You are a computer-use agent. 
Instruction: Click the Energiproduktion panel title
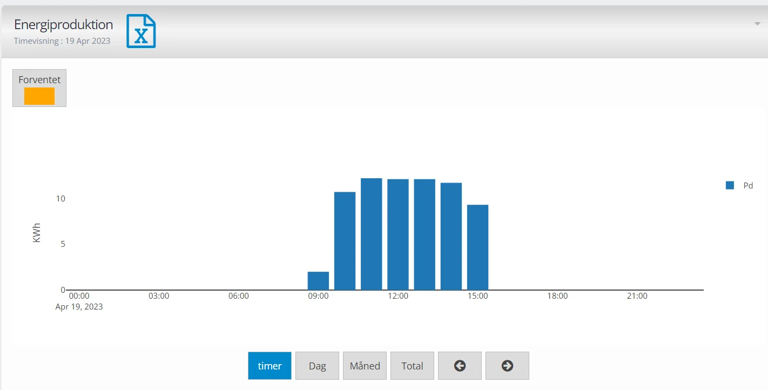point(63,24)
